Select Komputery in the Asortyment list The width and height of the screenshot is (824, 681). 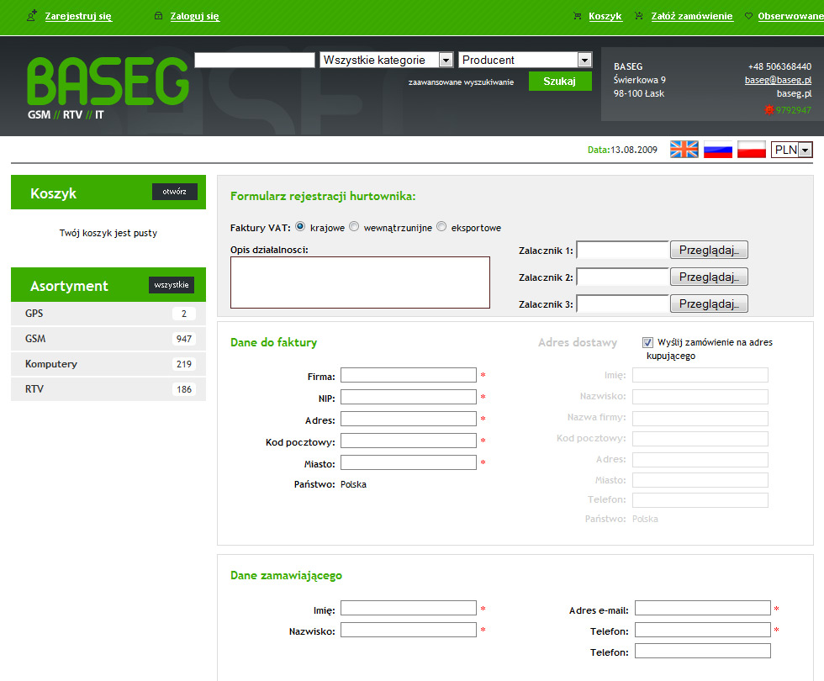(51, 364)
